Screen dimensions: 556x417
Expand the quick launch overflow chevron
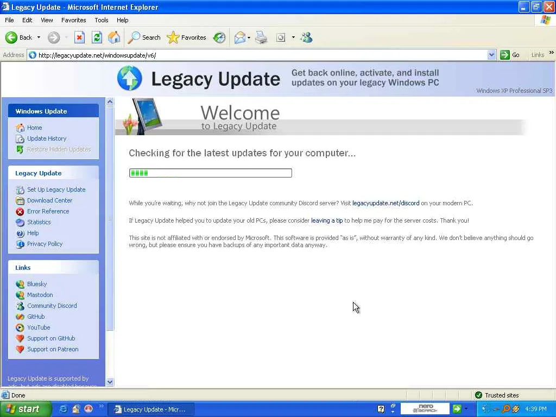point(101,406)
